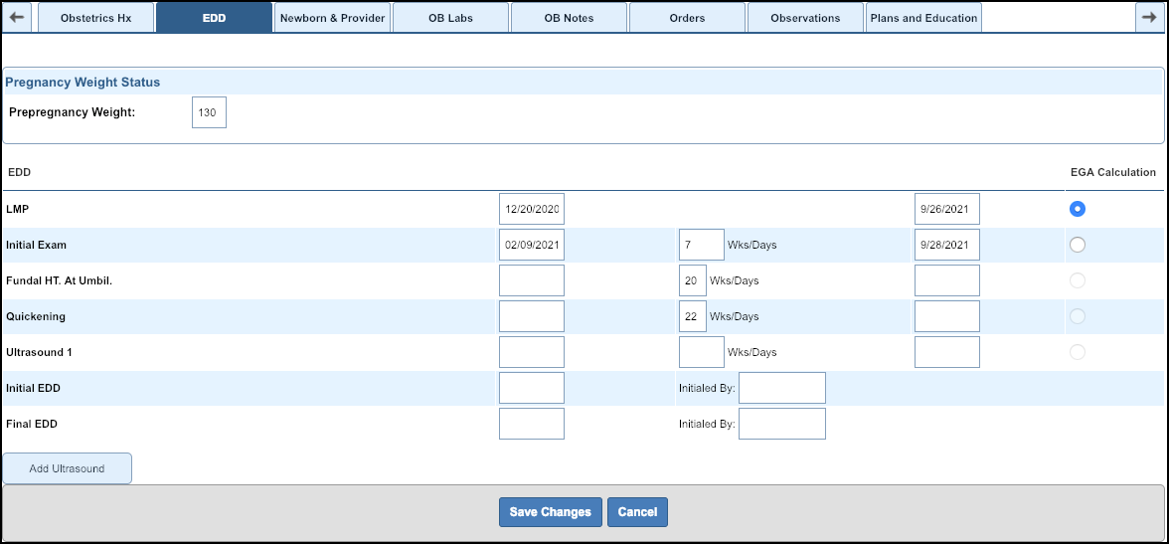Select the LMP EGA Calculation radio button
Viewport: 1169px width, 544px height.
coord(1078,209)
